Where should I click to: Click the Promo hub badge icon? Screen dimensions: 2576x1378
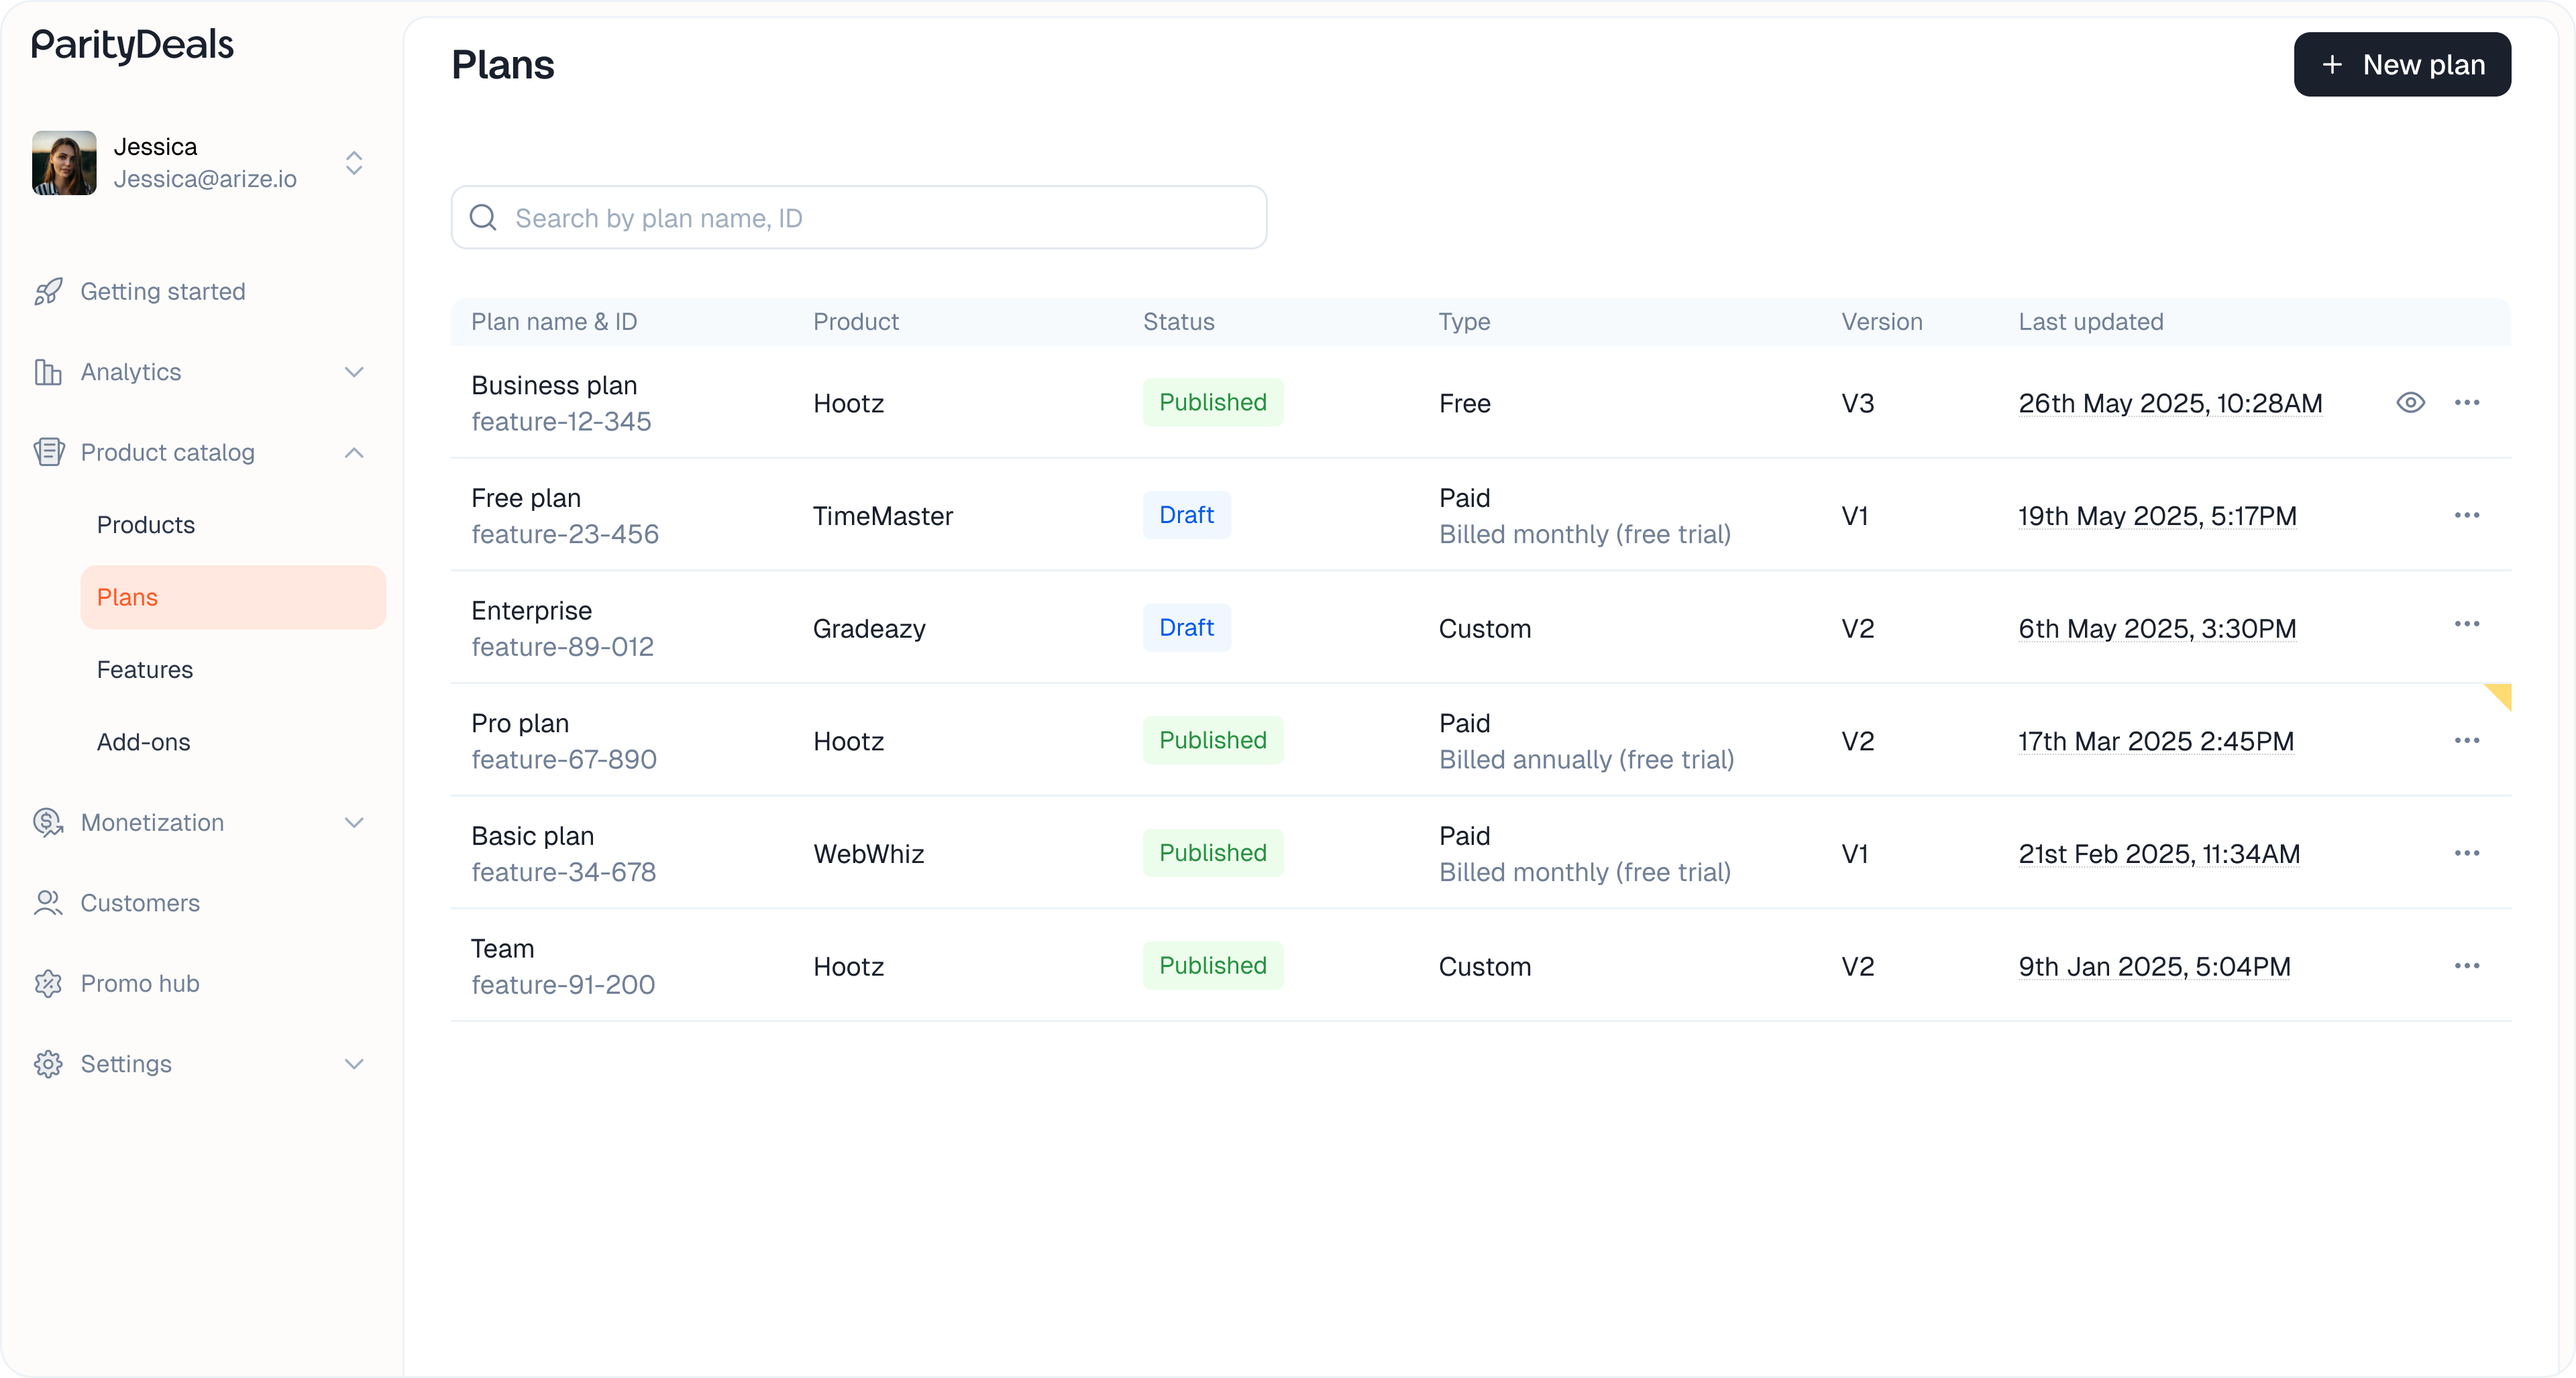tap(47, 983)
